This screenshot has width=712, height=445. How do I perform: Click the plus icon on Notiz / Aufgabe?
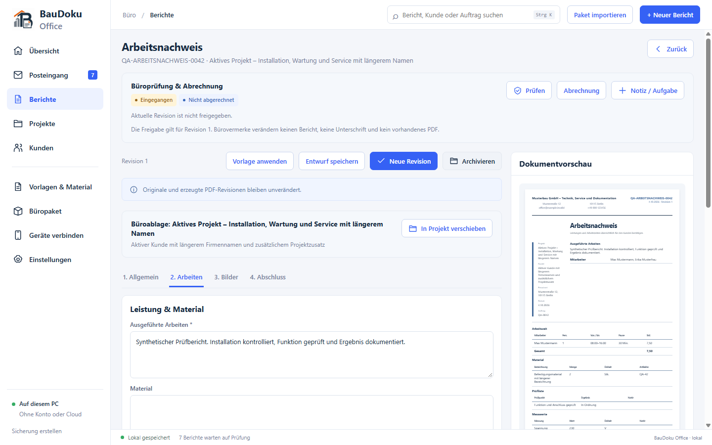623,90
